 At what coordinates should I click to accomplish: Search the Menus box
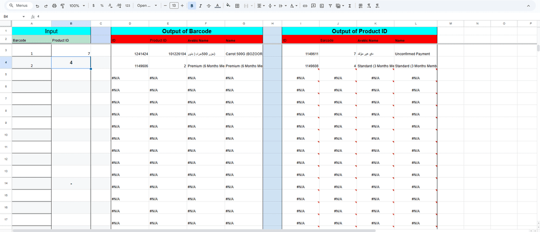(x=20, y=6)
